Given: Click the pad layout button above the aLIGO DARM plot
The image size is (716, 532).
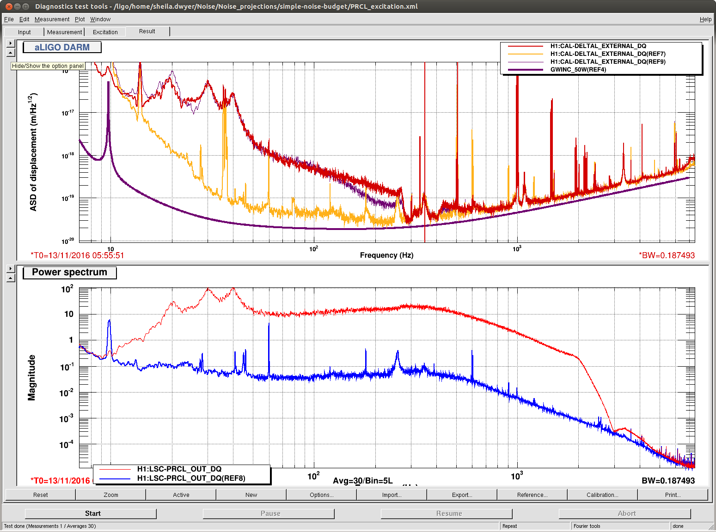Looking at the screenshot, I should (11, 53).
